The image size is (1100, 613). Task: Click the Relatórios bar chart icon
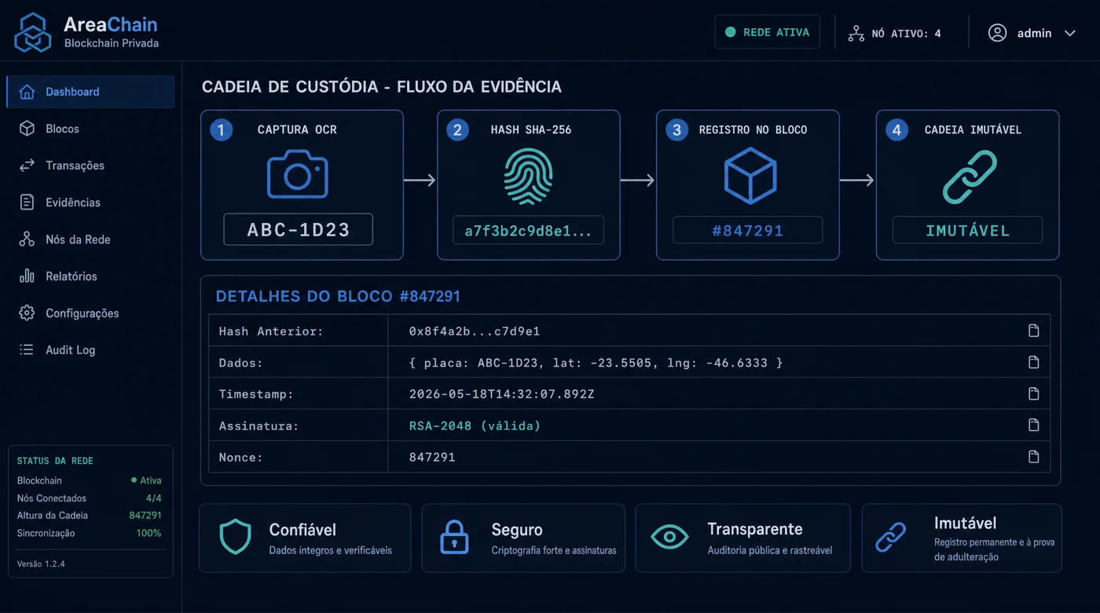[27, 276]
